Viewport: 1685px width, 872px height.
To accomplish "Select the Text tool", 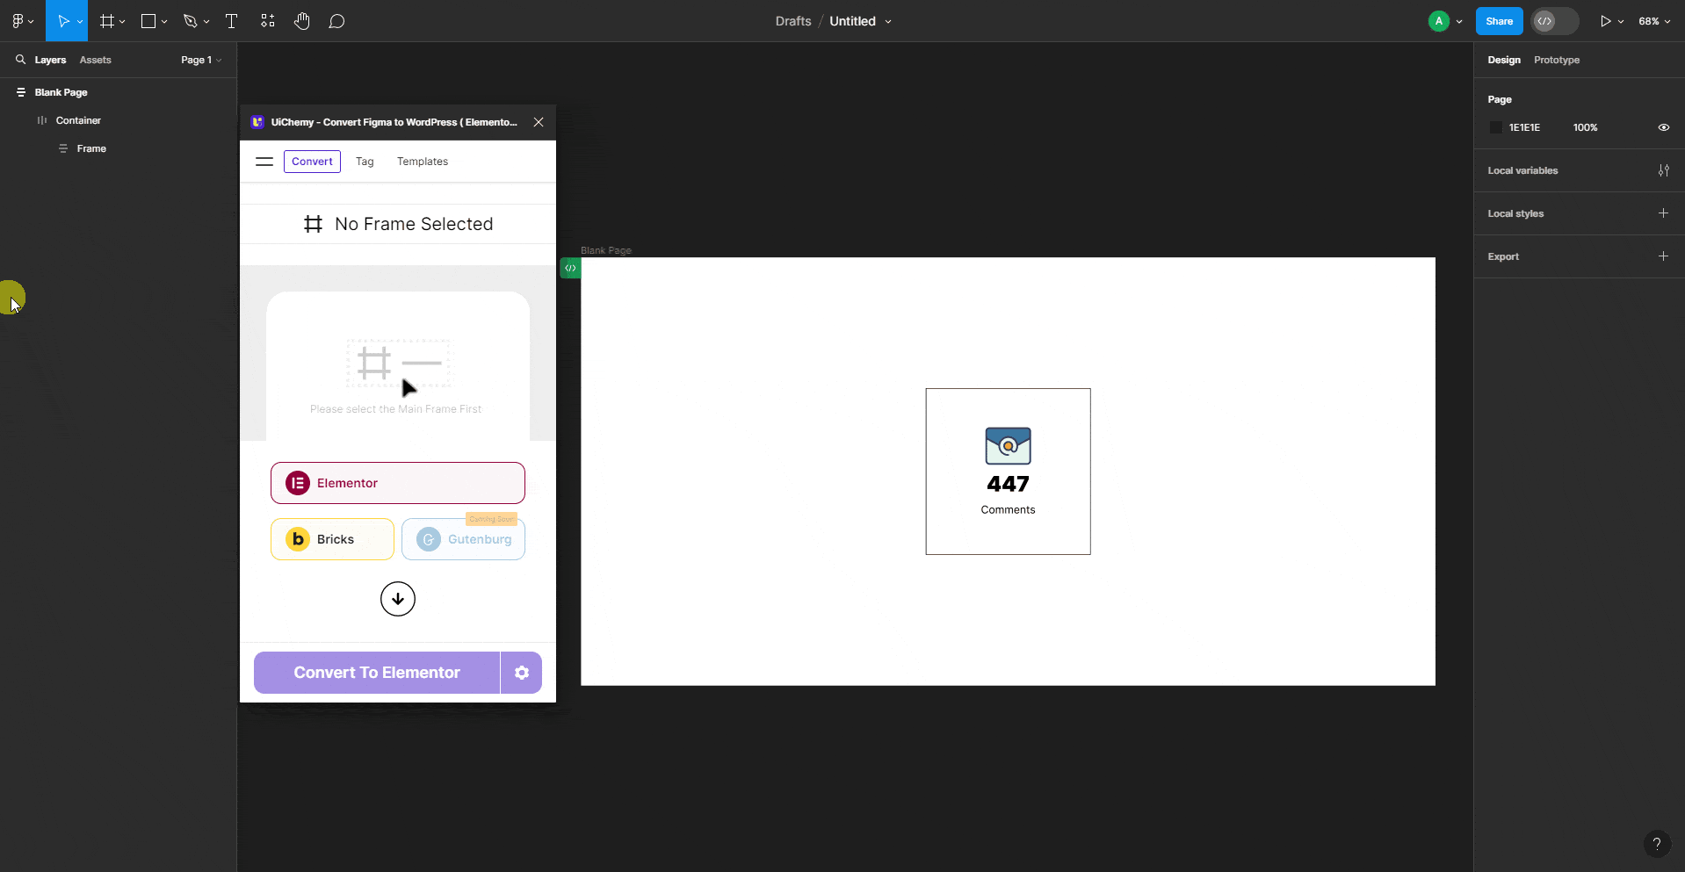I will tap(231, 21).
